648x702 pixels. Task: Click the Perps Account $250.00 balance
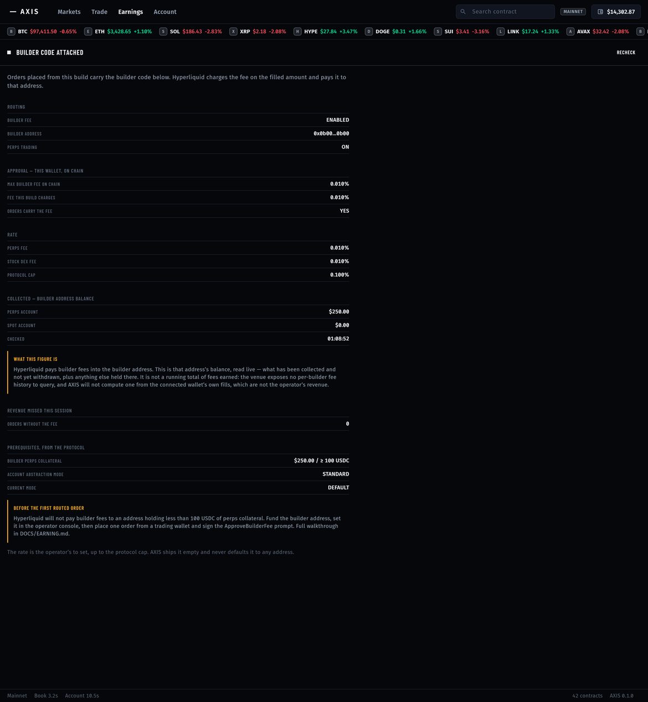[x=339, y=312]
